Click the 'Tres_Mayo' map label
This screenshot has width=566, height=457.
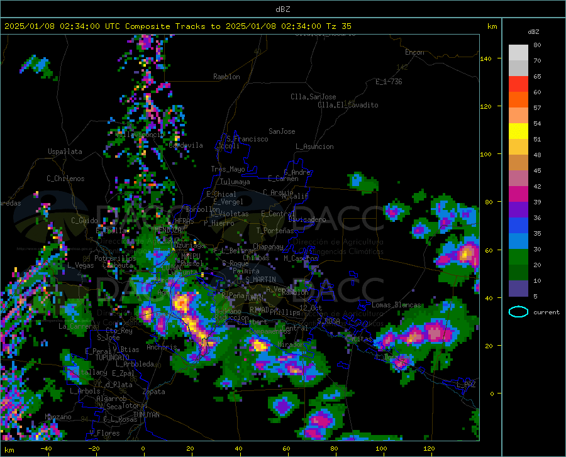(x=228, y=169)
